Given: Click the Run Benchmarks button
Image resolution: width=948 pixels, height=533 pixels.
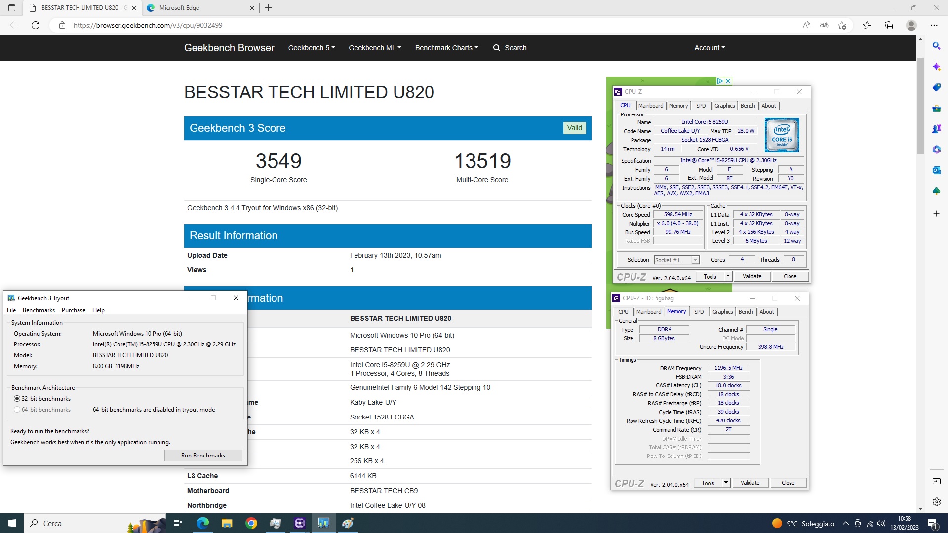Looking at the screenshot, I should click(x=203, y=456).
